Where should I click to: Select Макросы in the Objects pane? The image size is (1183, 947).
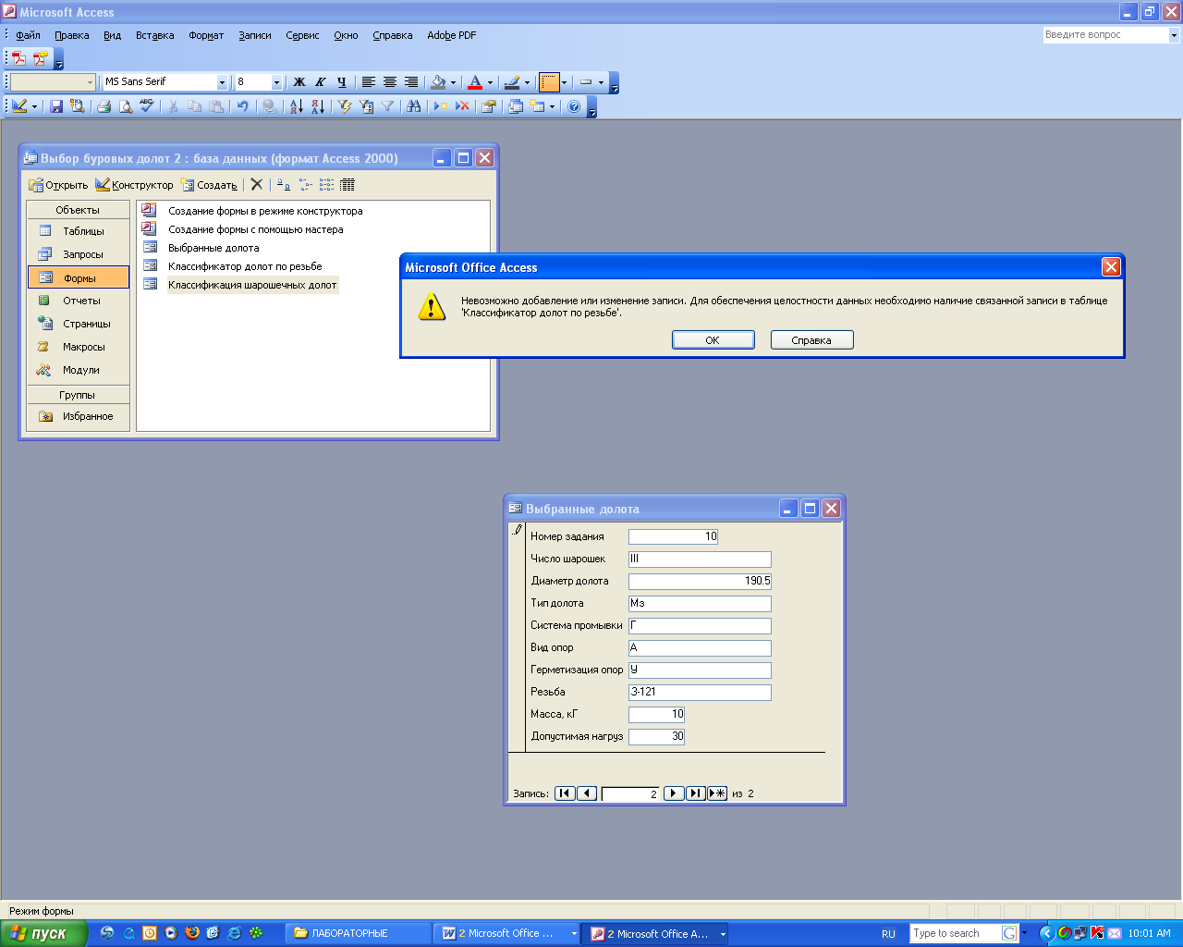click(x=79, y=347)
